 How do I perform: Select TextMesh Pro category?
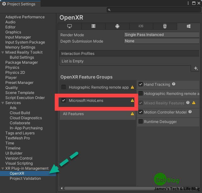(18, 138)
